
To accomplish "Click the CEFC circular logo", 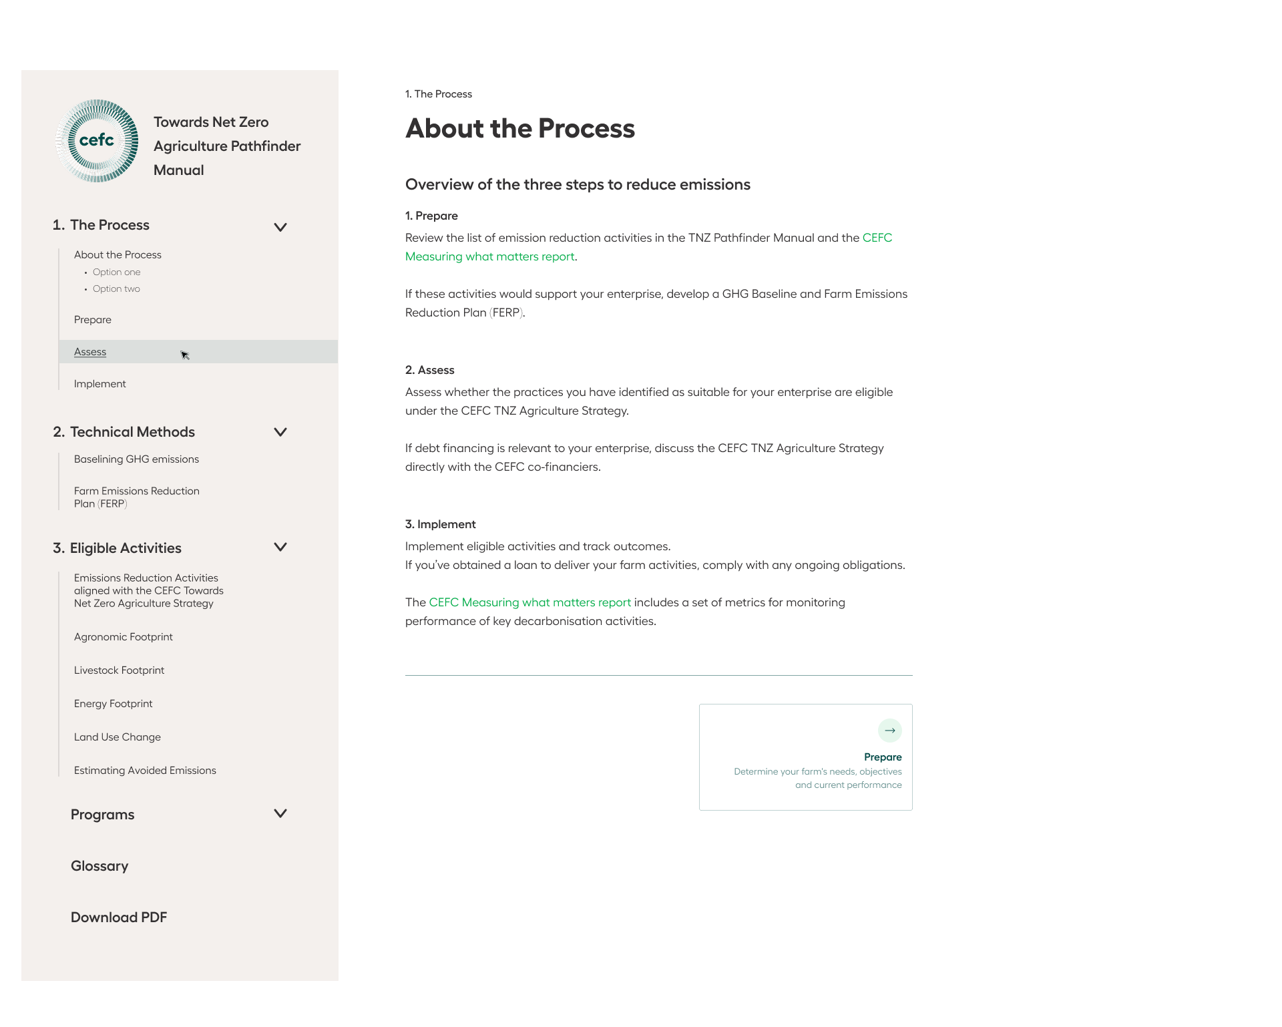I will point(97,141).
